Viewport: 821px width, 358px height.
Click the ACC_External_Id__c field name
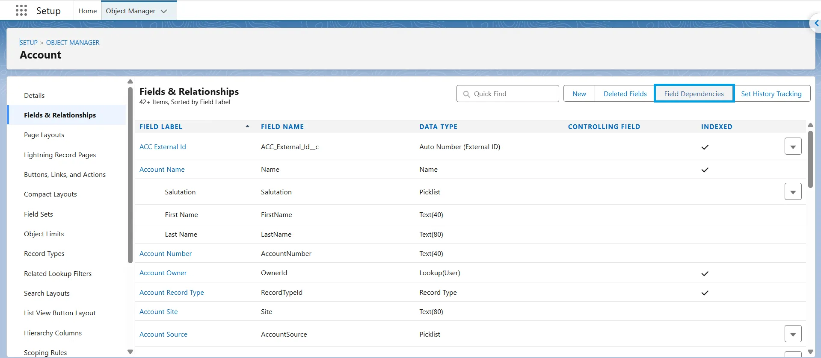pos(290,147)
